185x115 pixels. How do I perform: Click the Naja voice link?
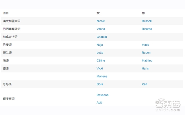(100, 45)
